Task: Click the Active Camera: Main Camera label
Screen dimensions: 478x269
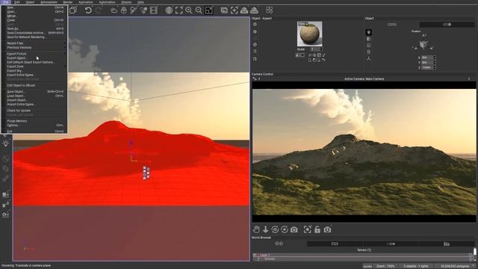Action: tap(364, 79)
